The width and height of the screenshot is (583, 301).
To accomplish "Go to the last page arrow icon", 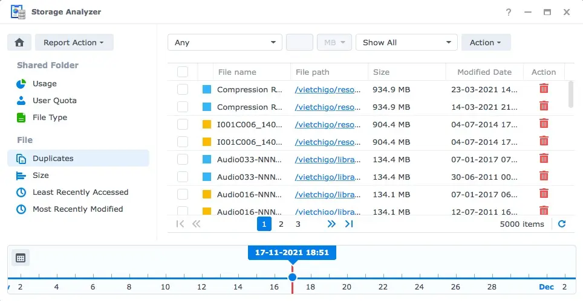I will 349,224.
